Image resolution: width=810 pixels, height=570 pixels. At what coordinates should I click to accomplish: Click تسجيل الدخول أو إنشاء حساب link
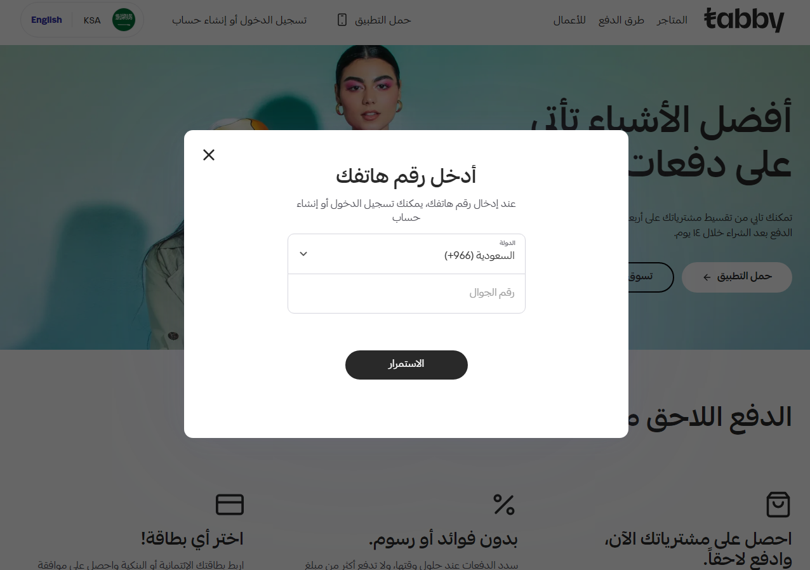[x=239, y=20]
